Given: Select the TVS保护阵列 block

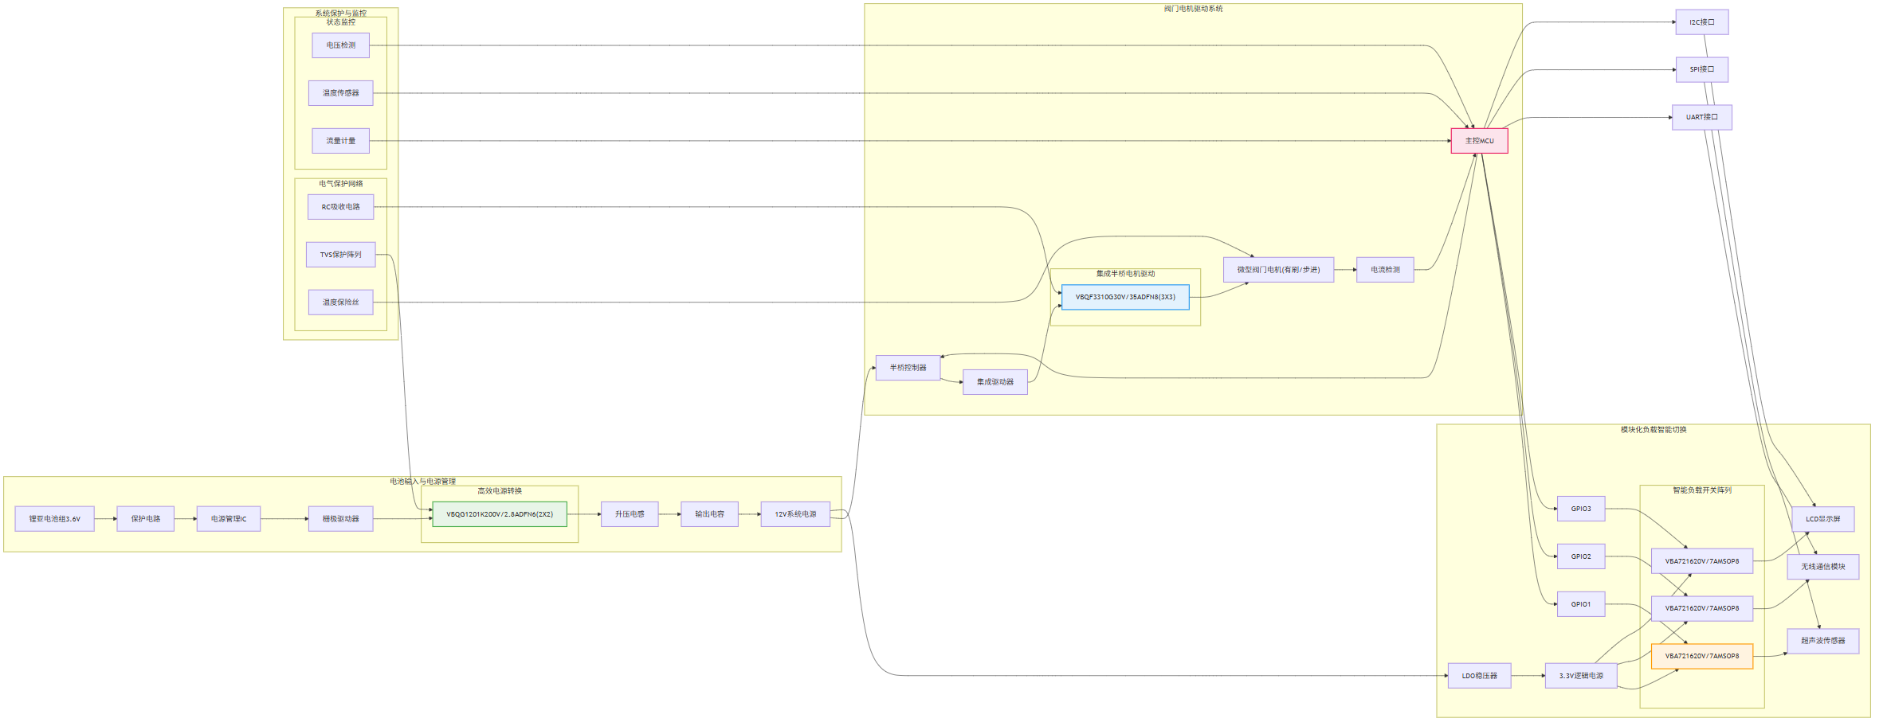Looking at the screenshot, I should pyautogui.click(x=341, y=255).
